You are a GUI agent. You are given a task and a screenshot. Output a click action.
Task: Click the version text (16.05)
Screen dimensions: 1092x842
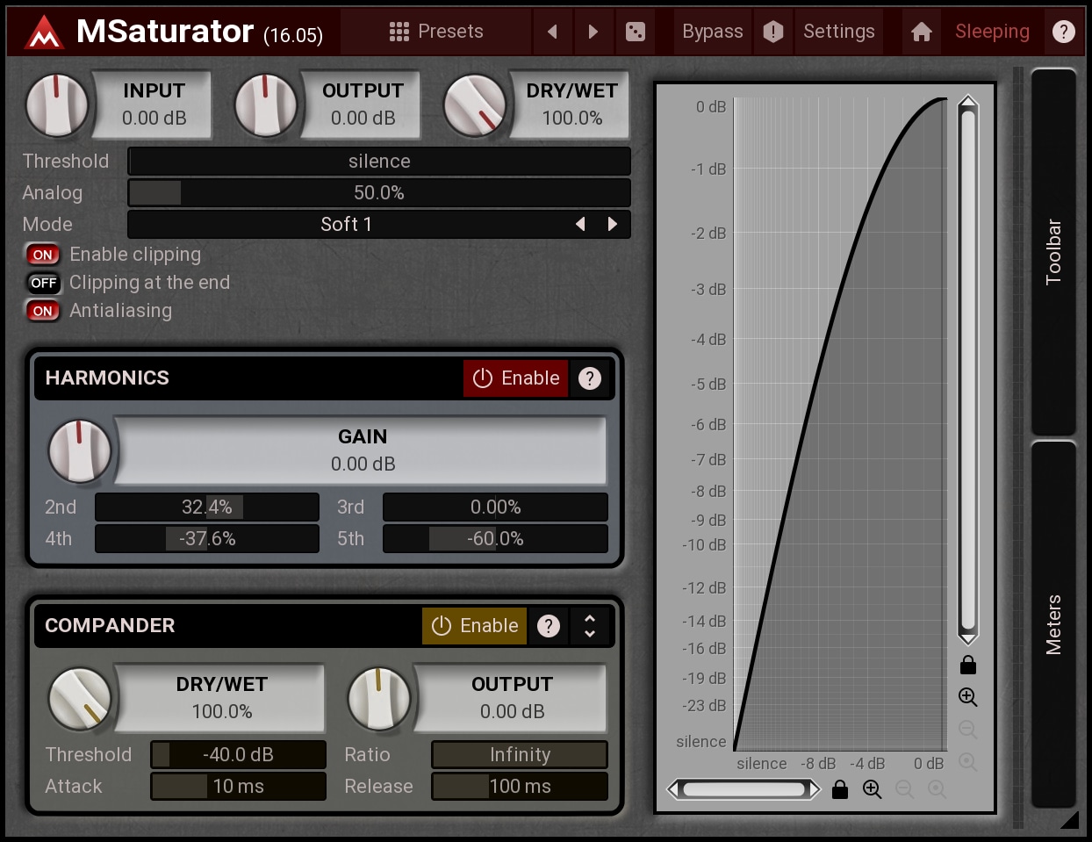[293, 35]
